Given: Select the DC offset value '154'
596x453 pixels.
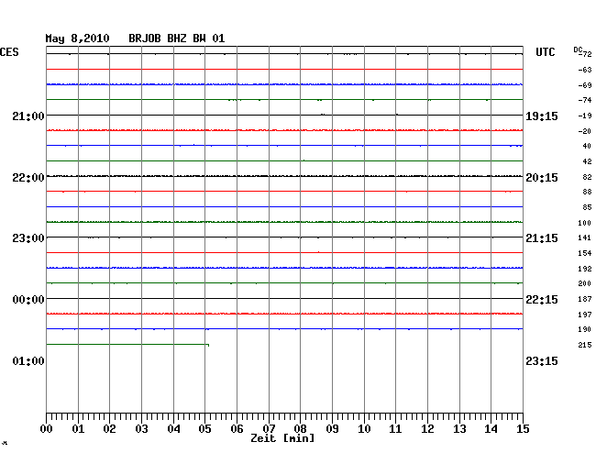Looking at the screenshot, I should point(585,253).
